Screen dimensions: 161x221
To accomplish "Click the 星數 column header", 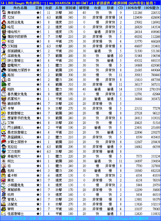I will (38, 8).
